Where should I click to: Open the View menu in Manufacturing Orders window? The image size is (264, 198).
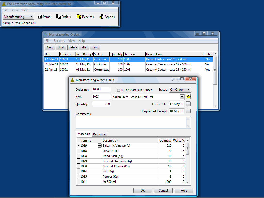(x=72, y=41)
